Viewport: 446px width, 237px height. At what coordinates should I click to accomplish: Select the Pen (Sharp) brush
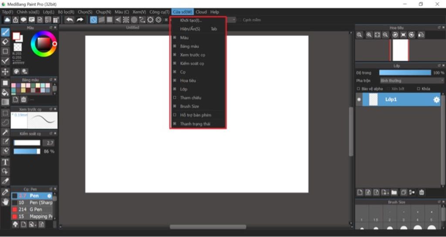[x=32, y=203]
